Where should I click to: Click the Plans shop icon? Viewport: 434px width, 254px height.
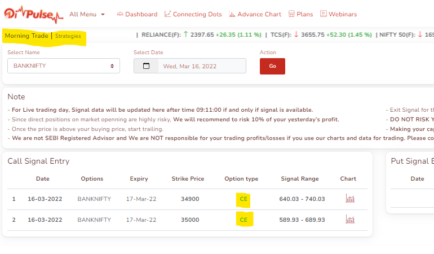tap(291, 14)
